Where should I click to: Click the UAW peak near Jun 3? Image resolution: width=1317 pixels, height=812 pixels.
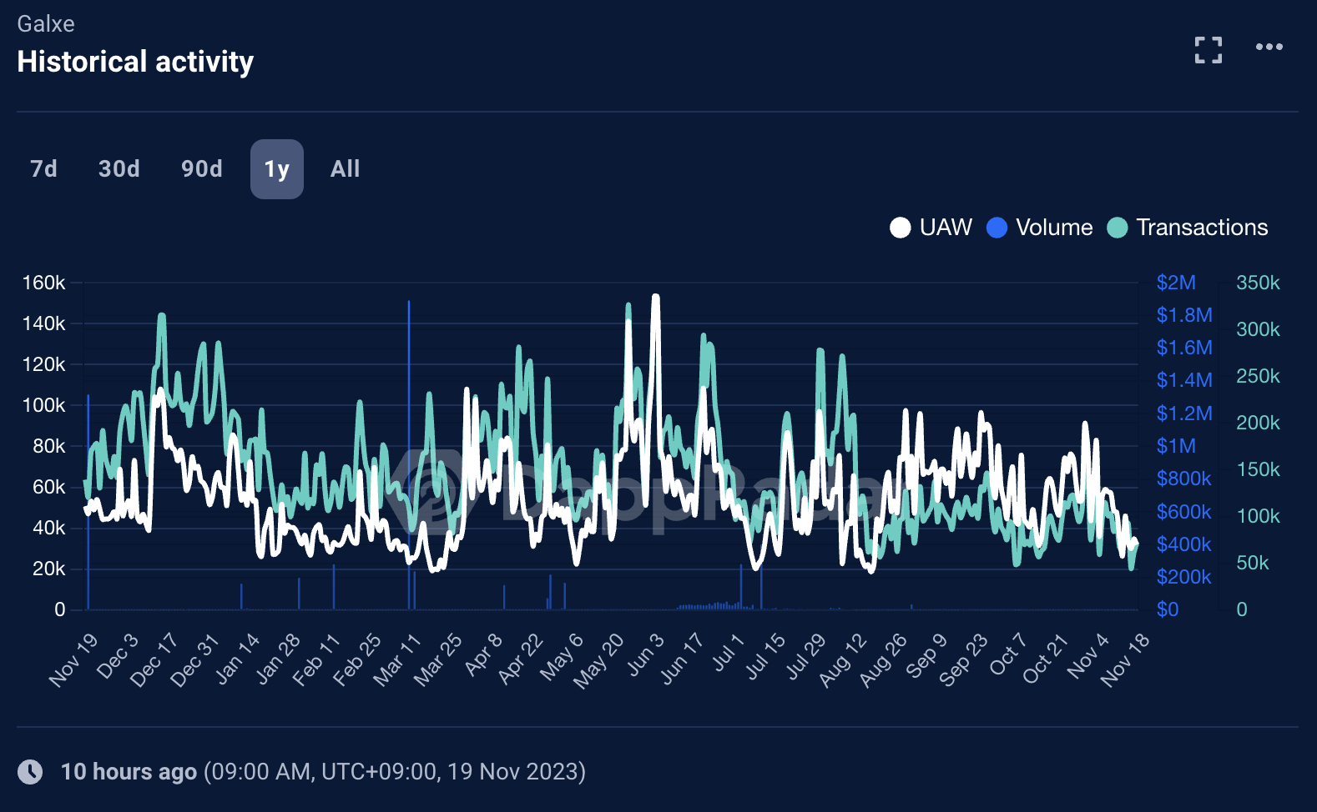point(655,297)
